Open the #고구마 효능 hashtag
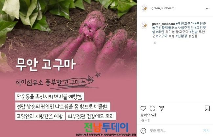 coord(165,36)
